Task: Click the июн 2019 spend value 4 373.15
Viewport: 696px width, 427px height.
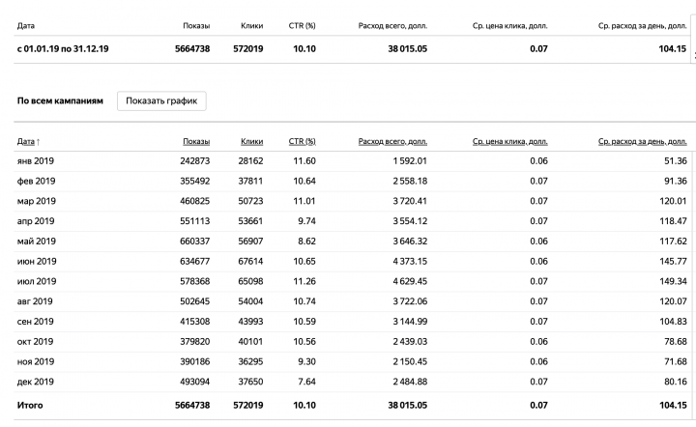Action: [410, 261]
